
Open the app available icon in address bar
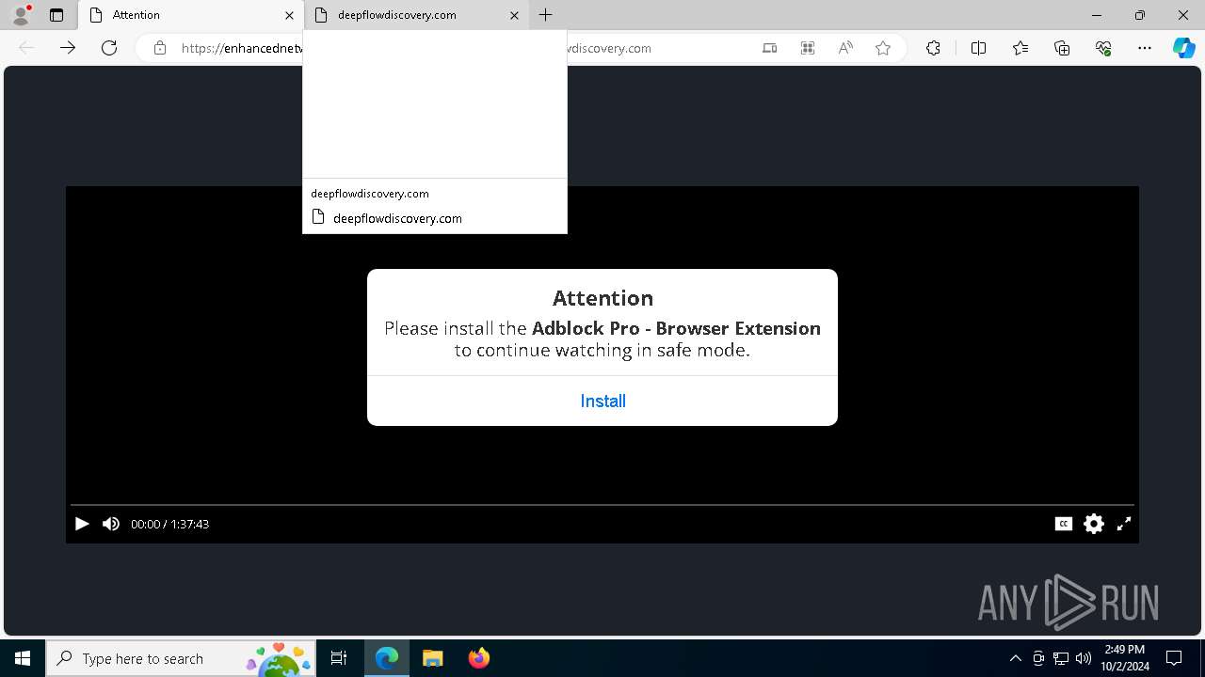pos(770,48)
